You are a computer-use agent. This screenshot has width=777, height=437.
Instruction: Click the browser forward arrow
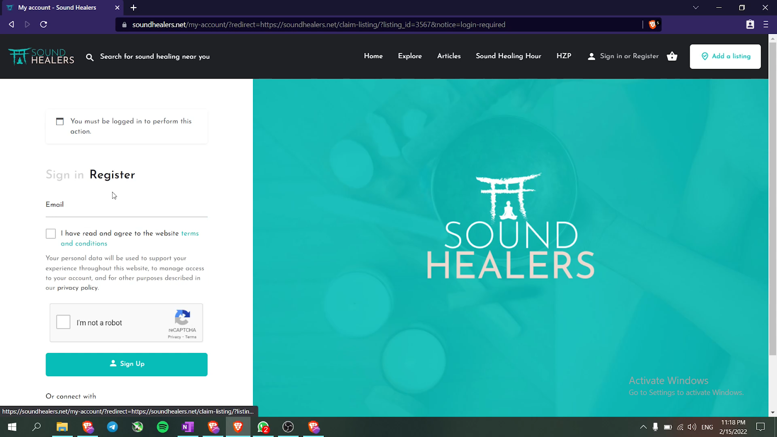(27, 24)
